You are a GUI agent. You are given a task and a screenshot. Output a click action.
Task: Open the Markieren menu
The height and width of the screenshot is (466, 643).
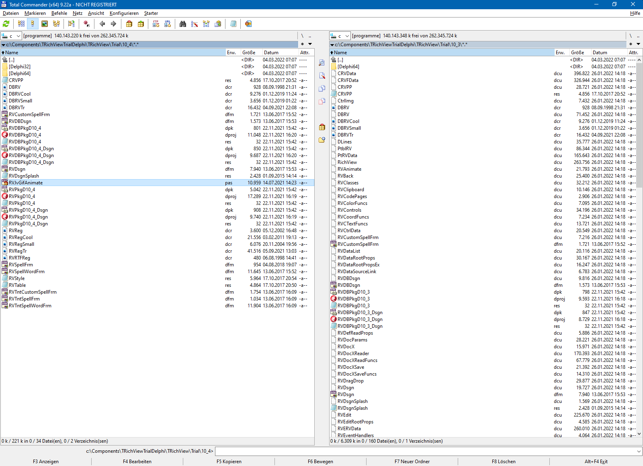click(35, 13)
